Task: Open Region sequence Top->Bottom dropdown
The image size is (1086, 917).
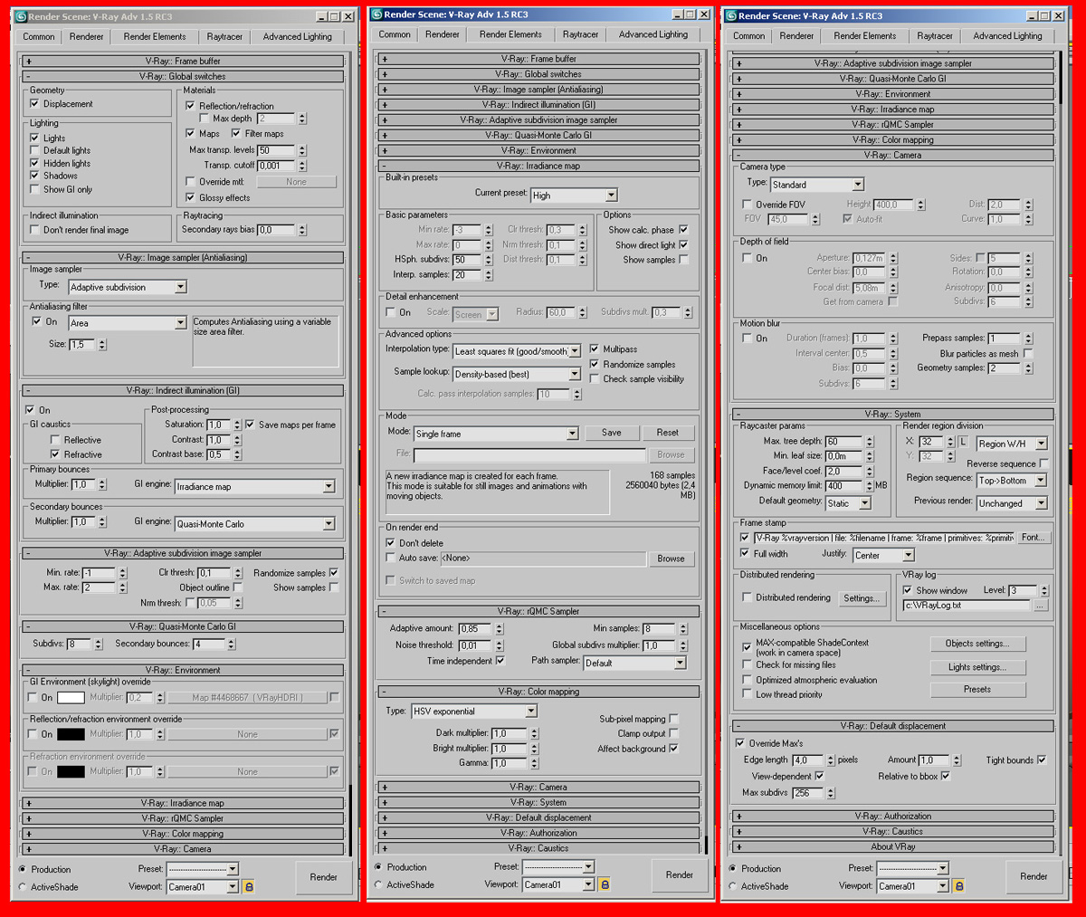Action: [x=1012, y=481]
